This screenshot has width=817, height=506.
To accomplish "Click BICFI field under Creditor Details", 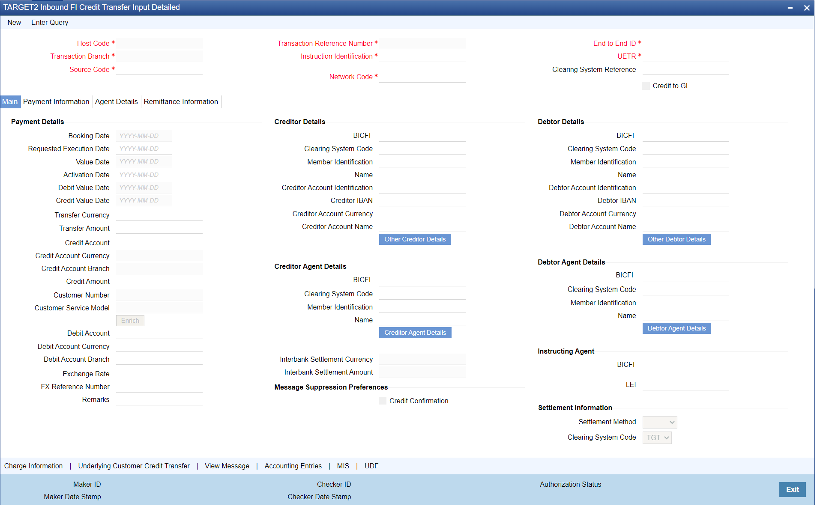I will 422,136.
